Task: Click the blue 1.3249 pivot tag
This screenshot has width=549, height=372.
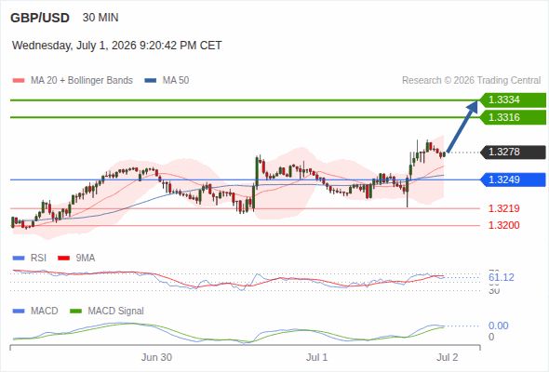Action: click(x=513, y=179)
